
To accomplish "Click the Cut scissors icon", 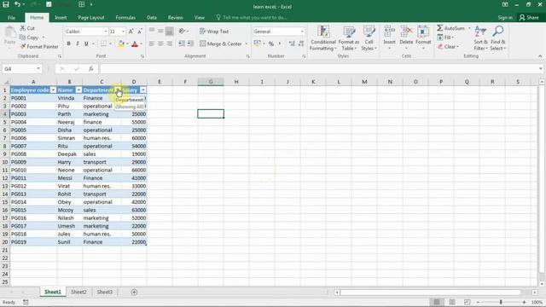I will tap(23, 28).
